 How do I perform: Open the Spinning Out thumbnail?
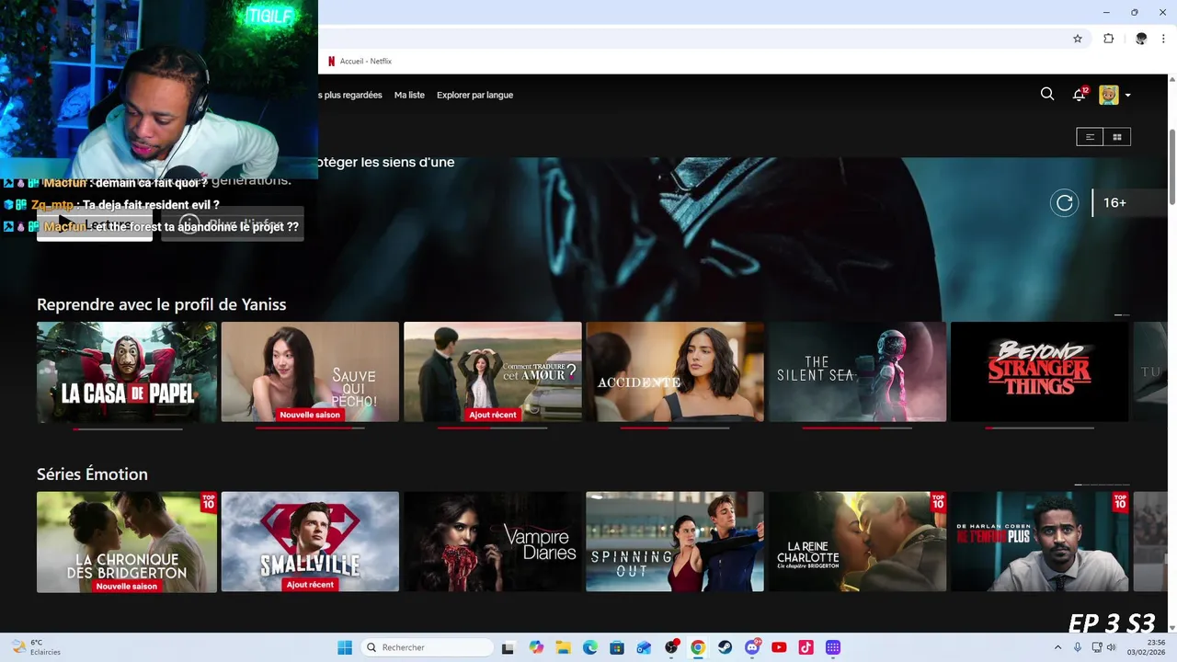point(675,542)
